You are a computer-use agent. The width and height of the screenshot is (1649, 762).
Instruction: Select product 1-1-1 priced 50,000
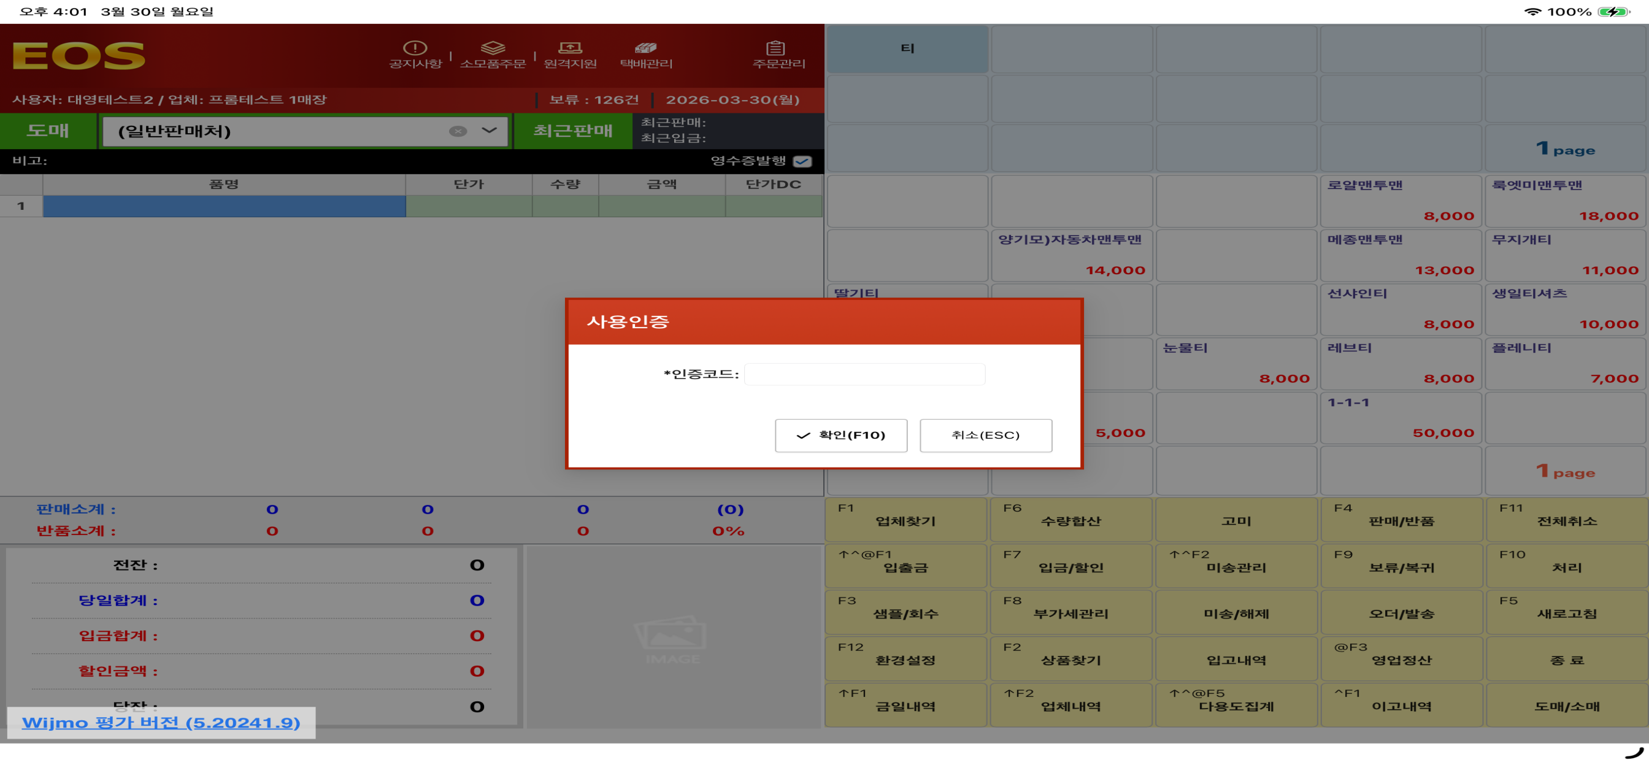1401,419
